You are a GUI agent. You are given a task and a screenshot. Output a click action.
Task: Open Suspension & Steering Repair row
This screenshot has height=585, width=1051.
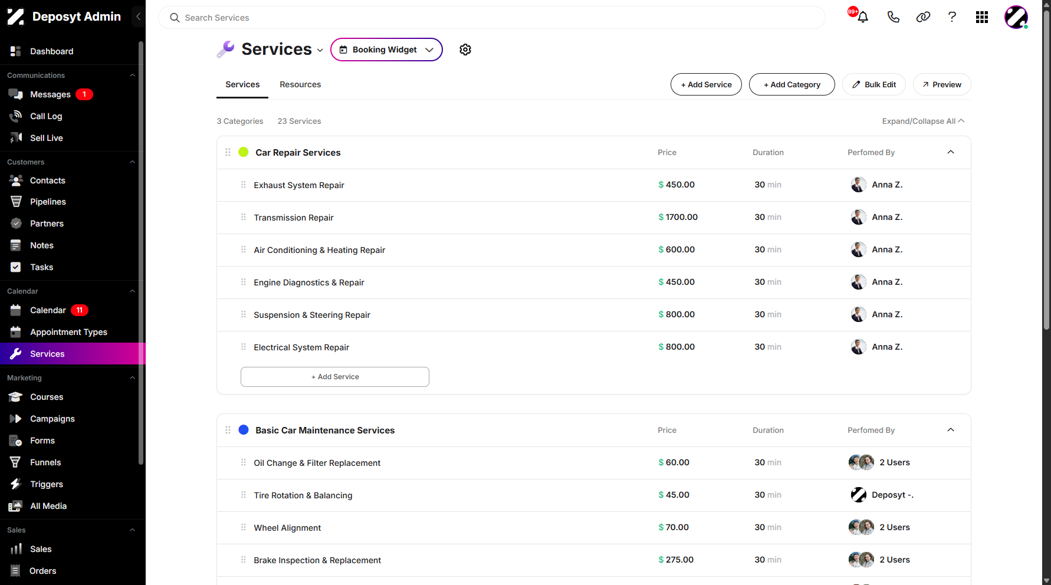pyautogui.click(x=594, y=315)
